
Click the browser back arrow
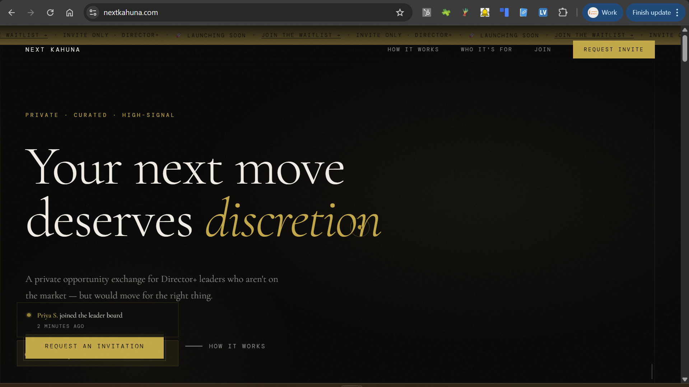tap(11, 13)
